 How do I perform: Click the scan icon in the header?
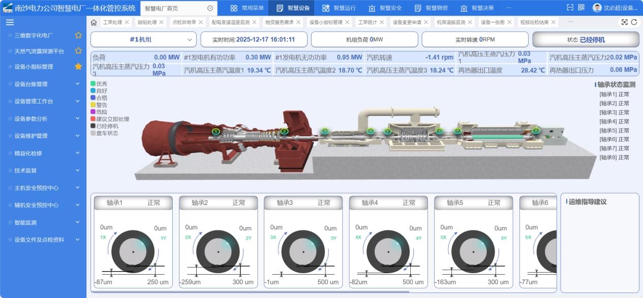click(x=570, y=8)
